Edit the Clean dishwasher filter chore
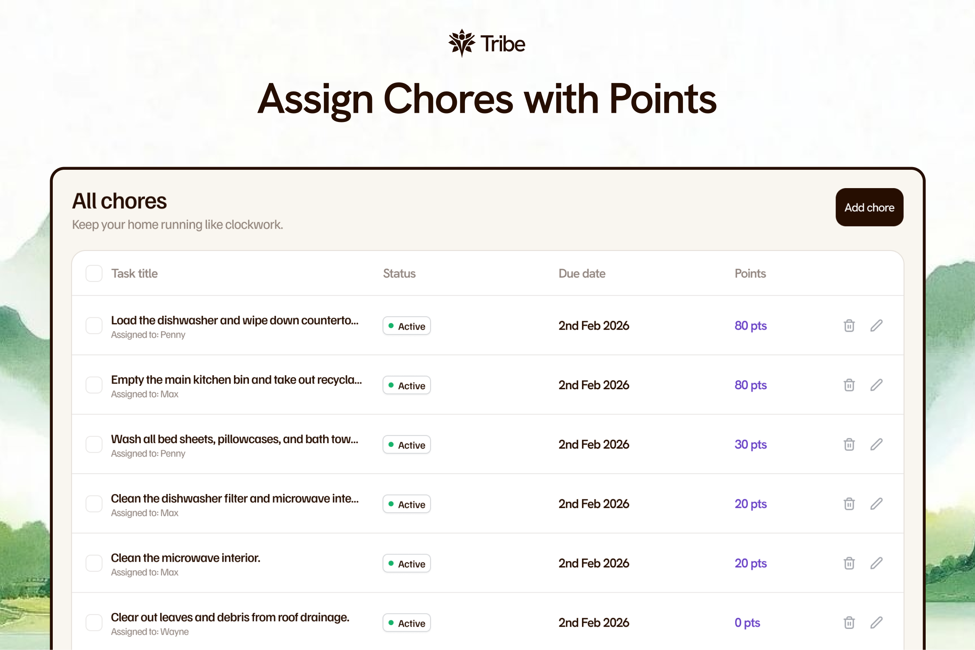Image resolution: width=975 pixels, height=650 pixels. (876, 504)
